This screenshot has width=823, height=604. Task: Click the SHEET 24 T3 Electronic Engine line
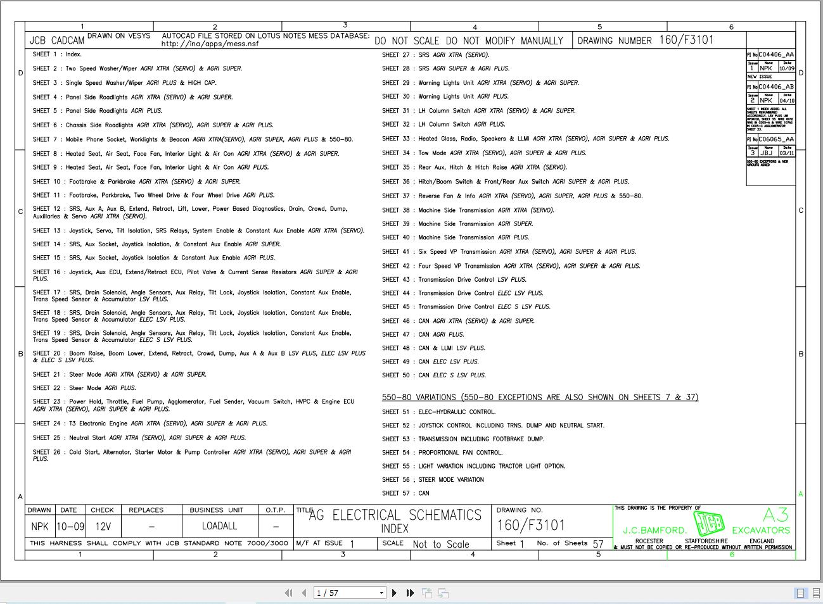(150, 424)
